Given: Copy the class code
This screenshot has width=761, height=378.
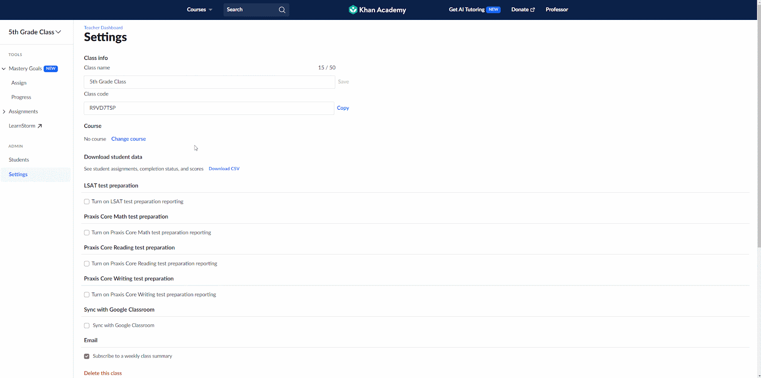Looking at the screenshot, I should [x=343, y=108].
